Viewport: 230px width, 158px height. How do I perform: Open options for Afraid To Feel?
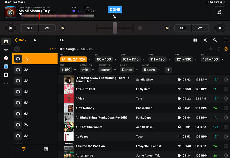click(226, 89)
